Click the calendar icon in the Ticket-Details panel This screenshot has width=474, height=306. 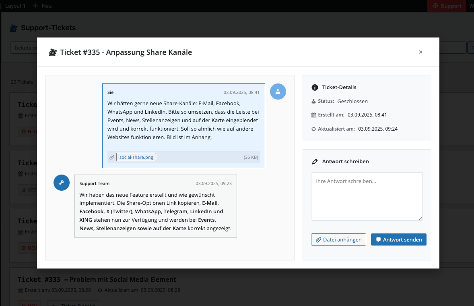pos(314,115)
